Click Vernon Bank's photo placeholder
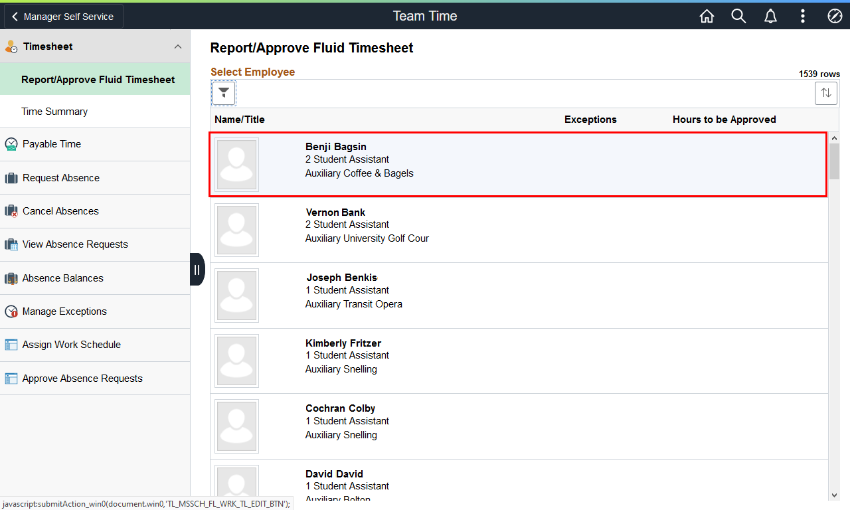This screenshot has height=510, width=850. click(x=236, y=230)
